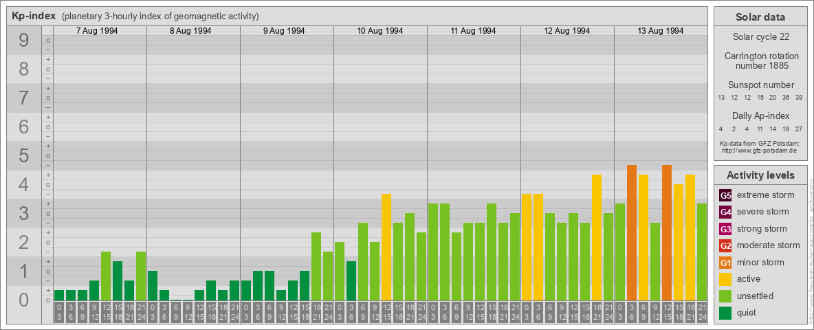Click sunspot value 13
Image resolution: width=814 pixels, height=330 pixels.
tap(721, 98)
